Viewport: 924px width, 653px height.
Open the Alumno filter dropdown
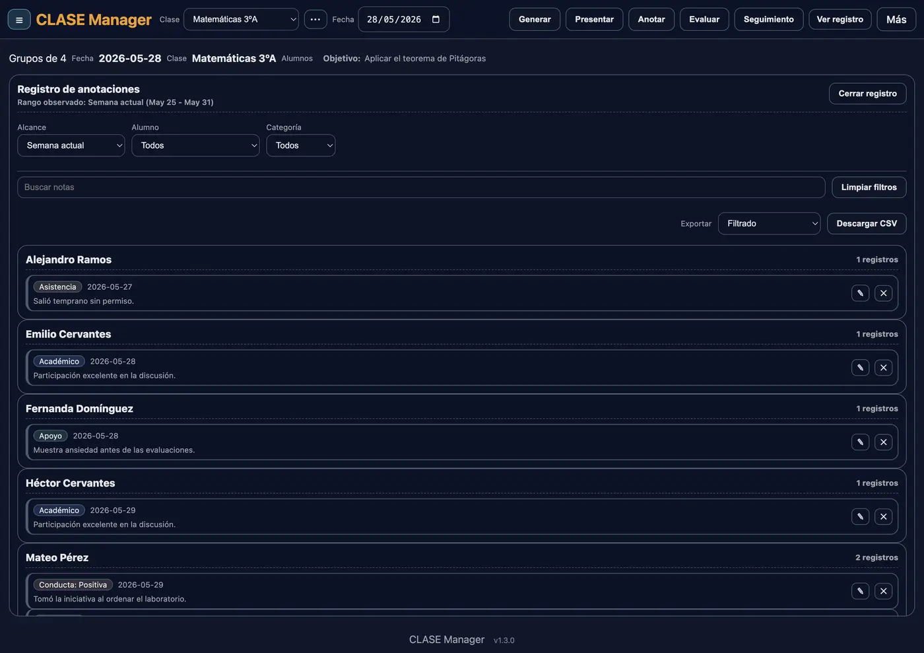point(195,145)
